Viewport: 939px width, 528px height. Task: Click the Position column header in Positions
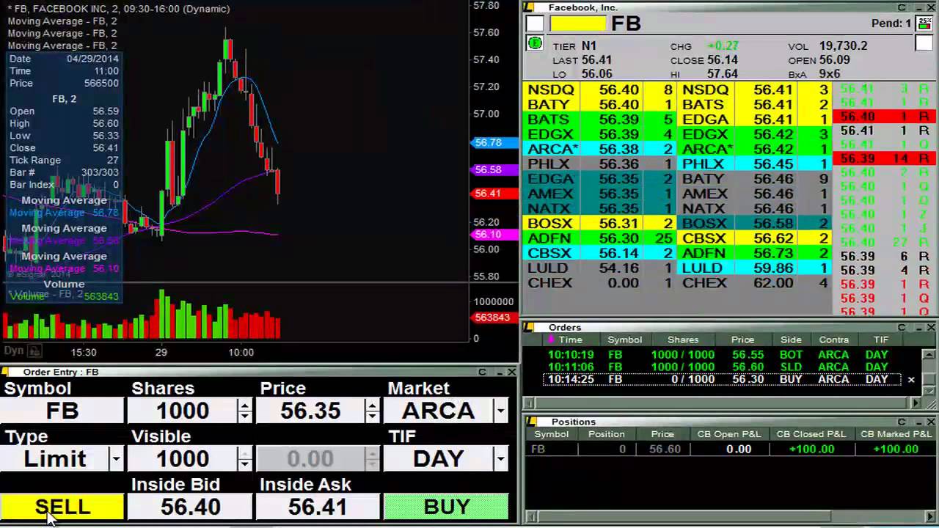(x=606, y=434)
